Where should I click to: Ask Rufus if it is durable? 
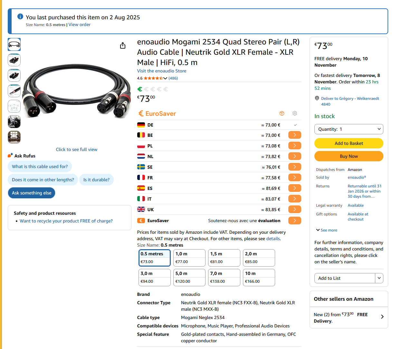(96, 180)
